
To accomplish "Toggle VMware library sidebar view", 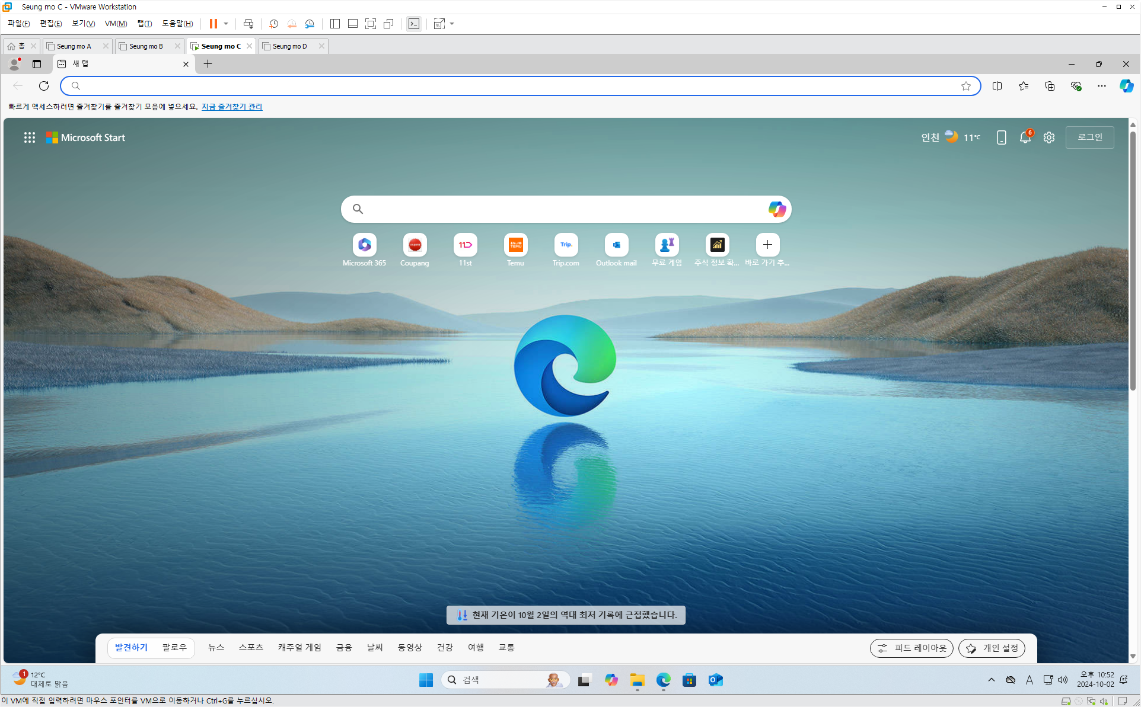I will coord(335,24).
